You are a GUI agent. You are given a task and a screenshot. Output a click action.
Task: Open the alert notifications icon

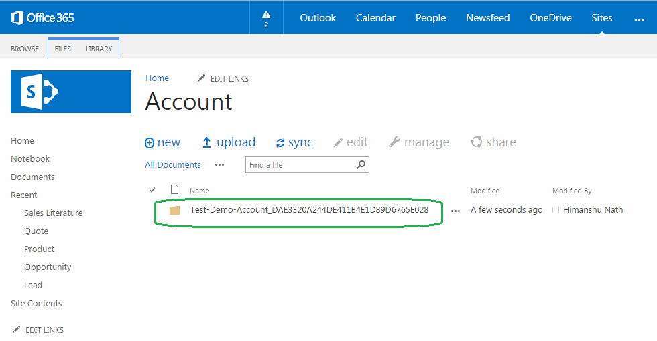(266, 19)
